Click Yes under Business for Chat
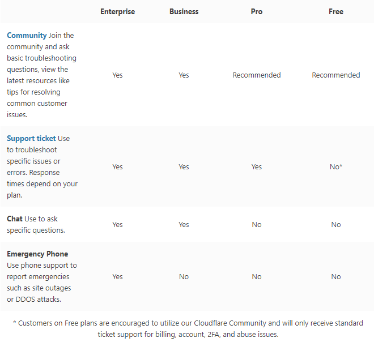This screenshot has height=342, width=374. (184, 224)
